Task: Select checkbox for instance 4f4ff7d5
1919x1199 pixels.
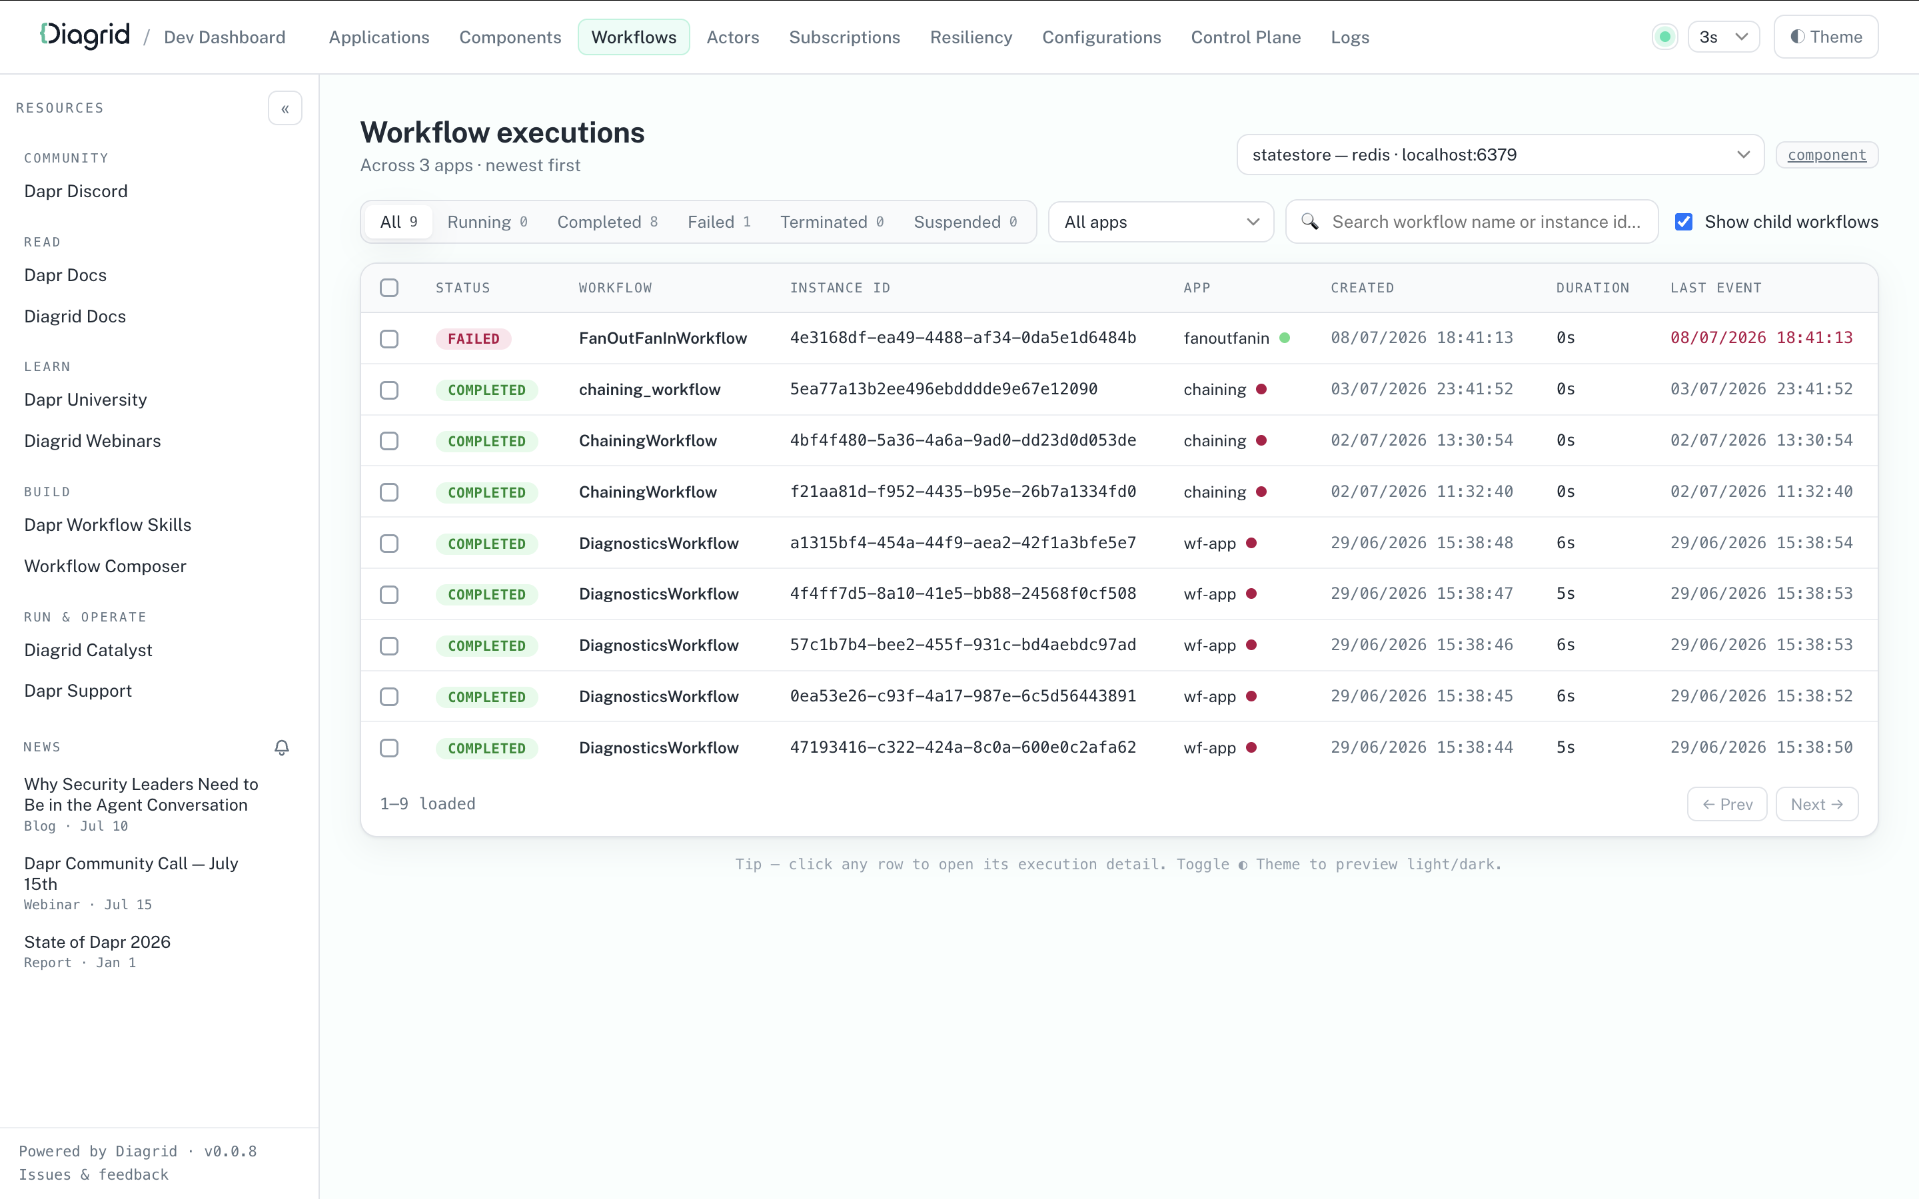Action: point(388,595)
